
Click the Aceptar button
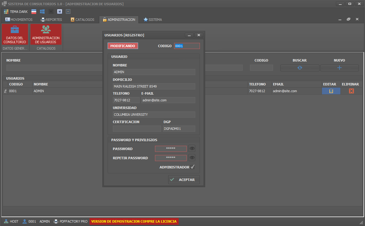coord(184,180)
